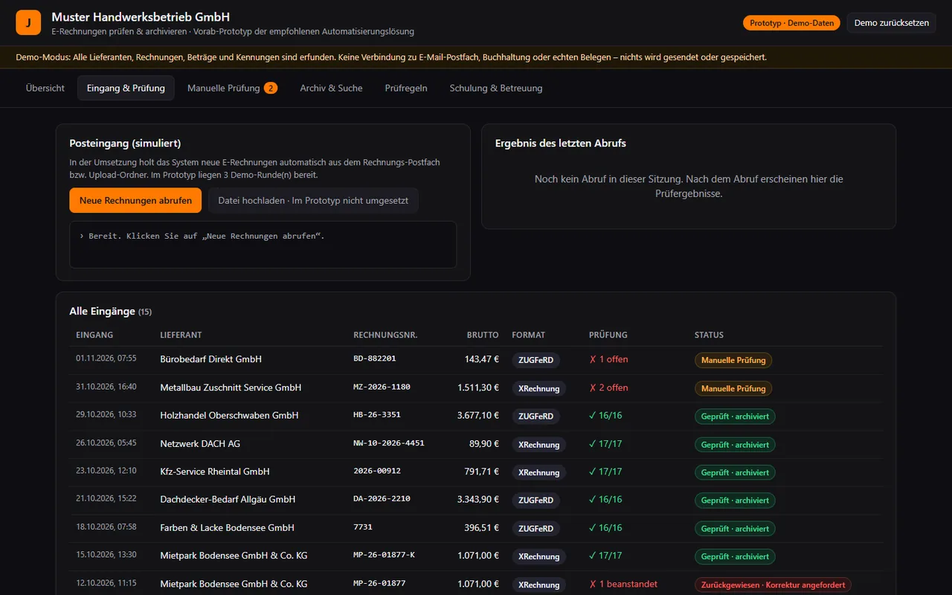Click Netzwerk DACH AG supplier name

pyautogui.click(x=200, y=443)
